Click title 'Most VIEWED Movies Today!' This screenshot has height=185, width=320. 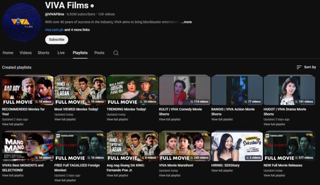coord(76,109)
